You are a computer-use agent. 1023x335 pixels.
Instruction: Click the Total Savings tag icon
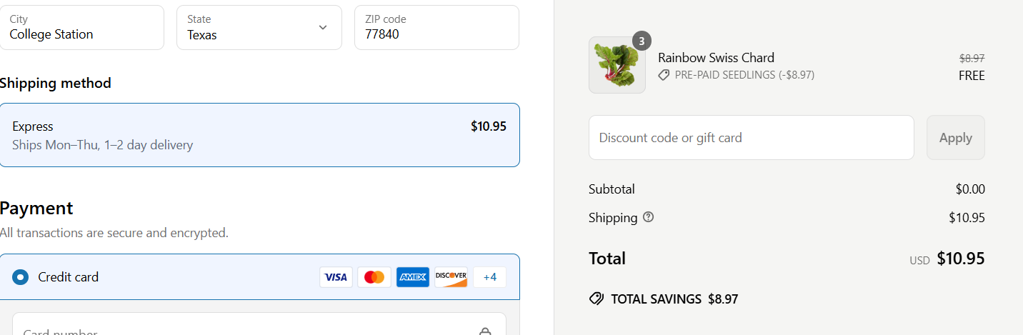point(597,299)
